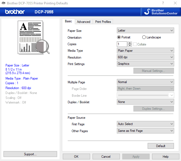Open the Print Settings Graphics dropdown
The height and width of the screenshot is (161, 181).
[146, 64]
